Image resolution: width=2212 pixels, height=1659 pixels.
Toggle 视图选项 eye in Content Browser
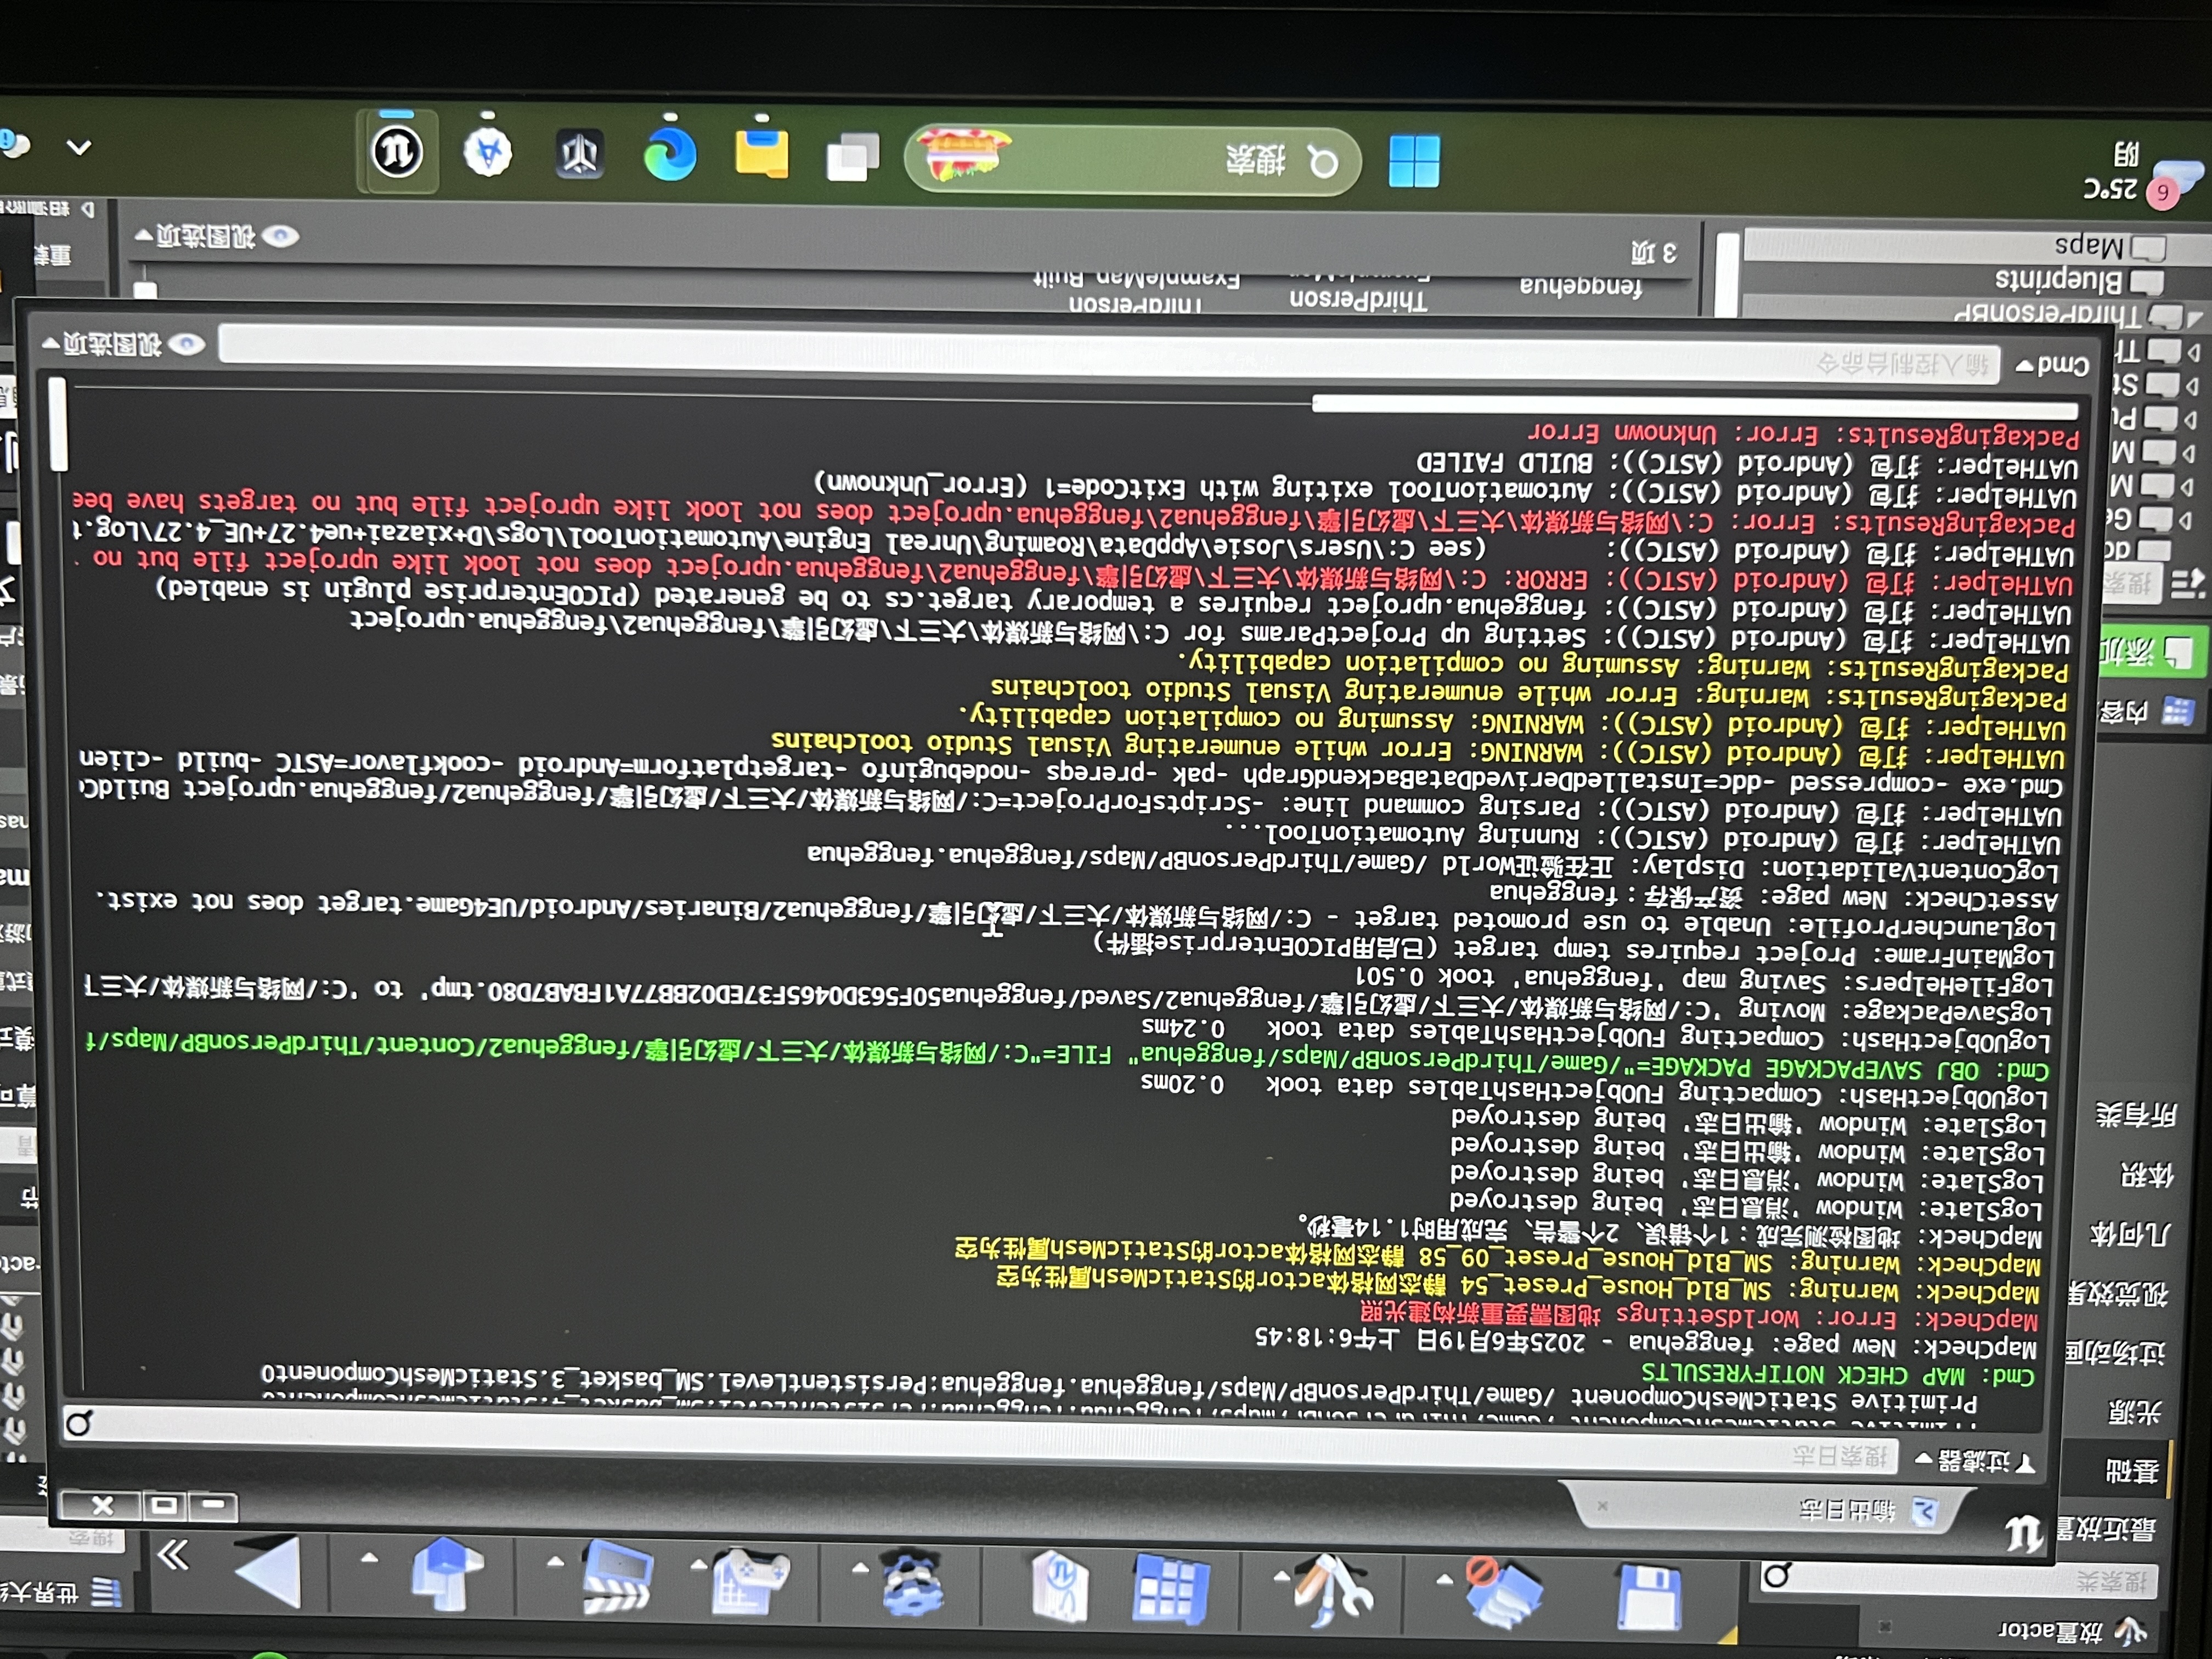pos(281,237)
